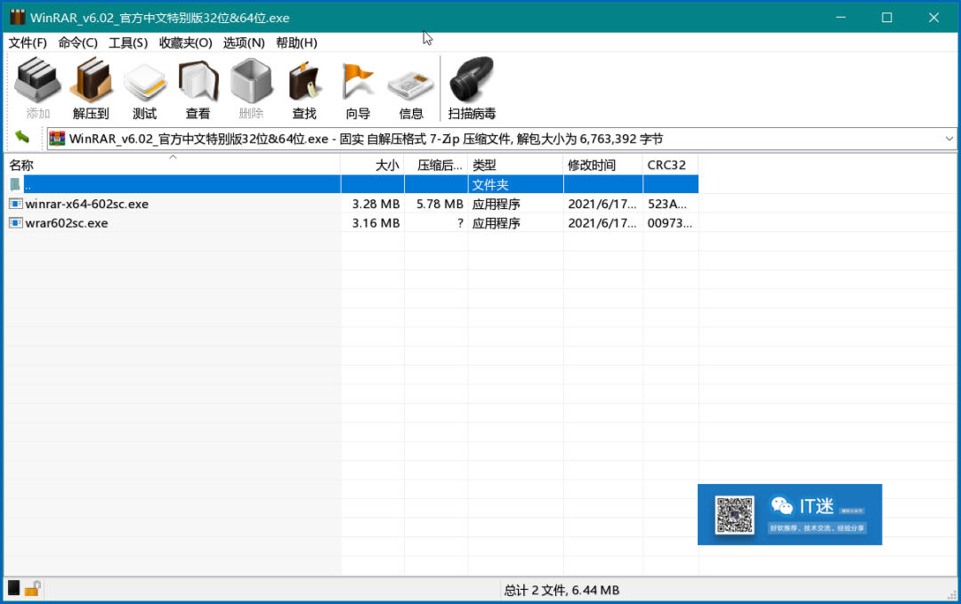This screenshot has height=604, width=961.
Task: Click the drive icon in the status bar
Action: coord(13,589)
